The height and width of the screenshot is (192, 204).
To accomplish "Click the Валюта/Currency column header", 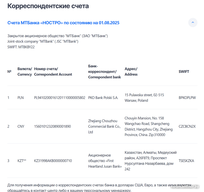I will pos(25,72).
